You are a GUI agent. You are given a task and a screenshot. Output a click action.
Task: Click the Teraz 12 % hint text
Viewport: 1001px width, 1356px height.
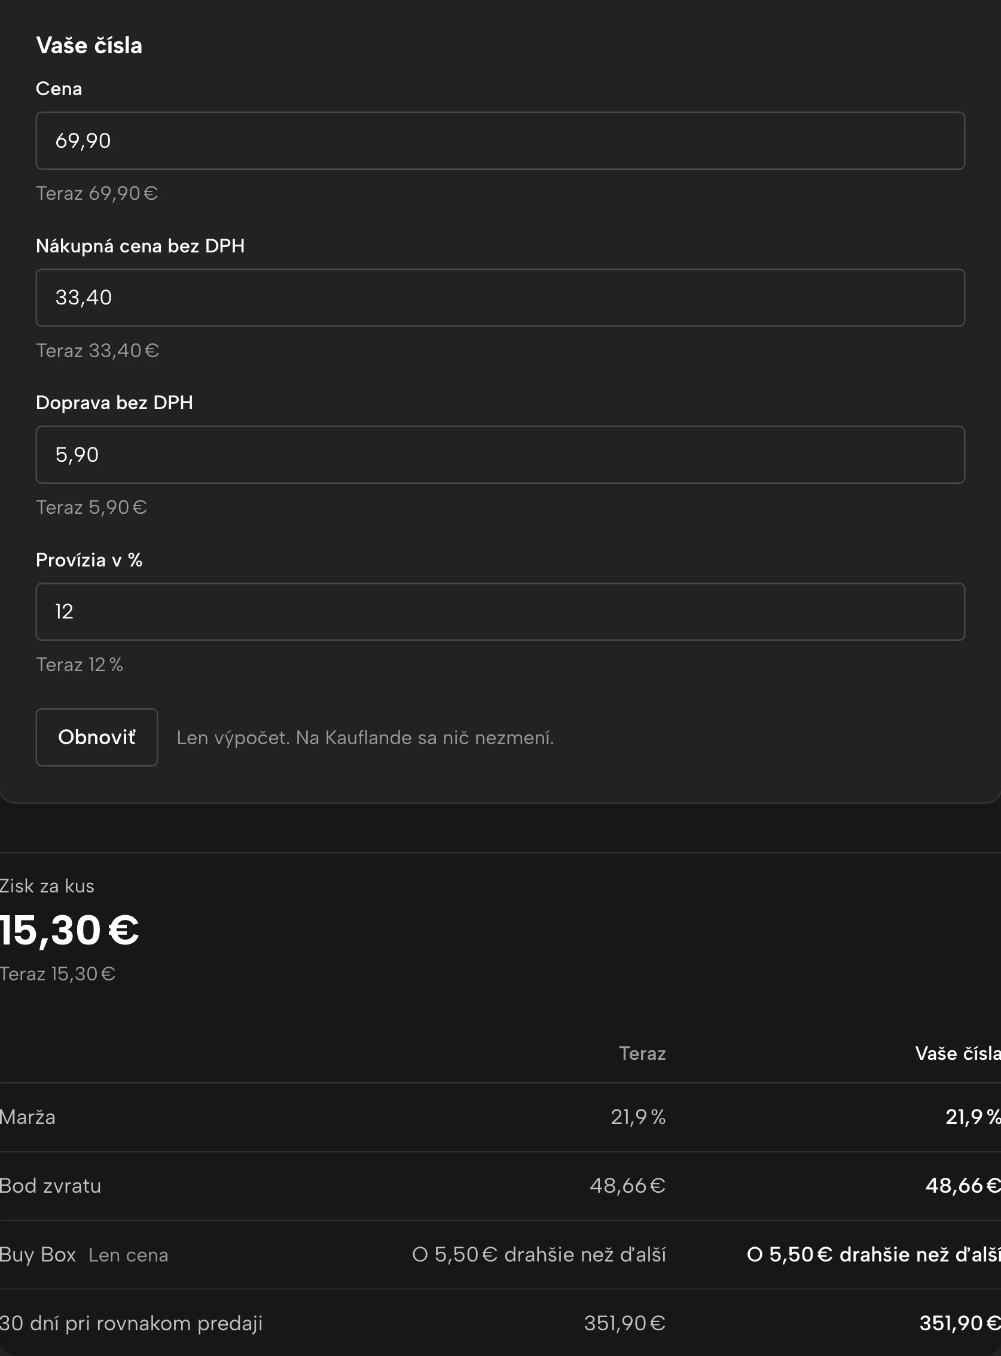coord(80,665)
